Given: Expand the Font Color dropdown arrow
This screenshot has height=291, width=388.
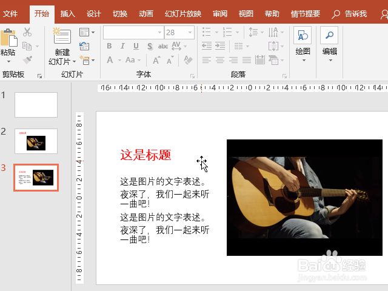Looking at the screenshot, I should (x=119, y=61).
